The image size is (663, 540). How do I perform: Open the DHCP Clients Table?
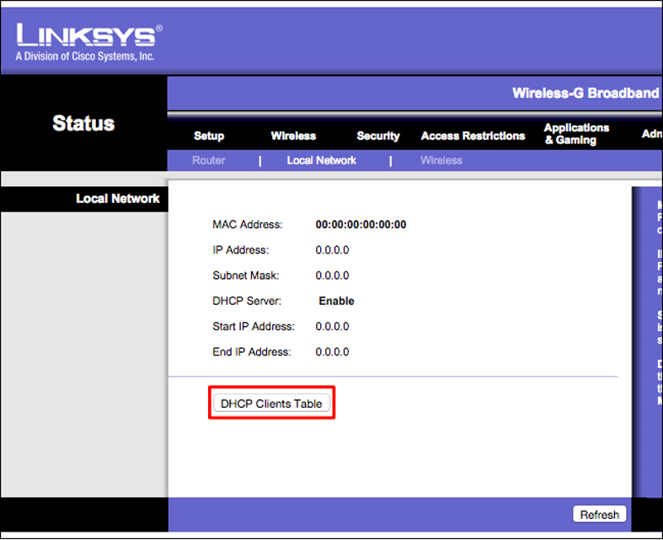click(x=271, y=404)
